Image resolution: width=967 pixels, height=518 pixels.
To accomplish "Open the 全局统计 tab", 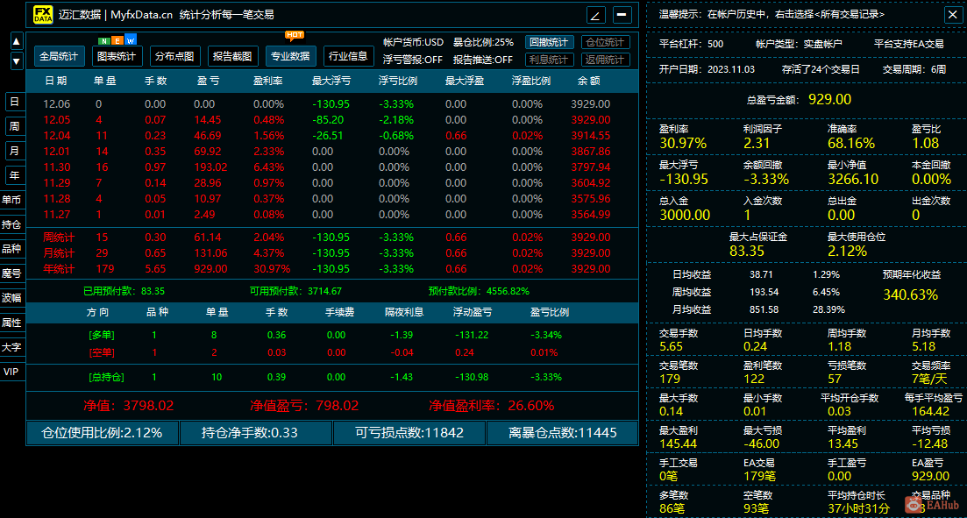I will [x=60, y=56].
